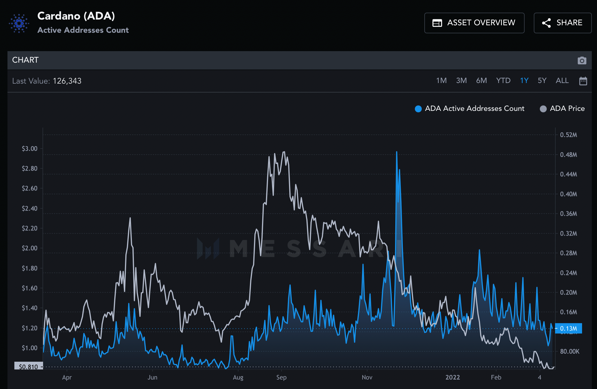The height and width of the screenshot is (389, 597).
Task: Toggle ADA Active Addresses Count series
Action: [x=469, y=109]
